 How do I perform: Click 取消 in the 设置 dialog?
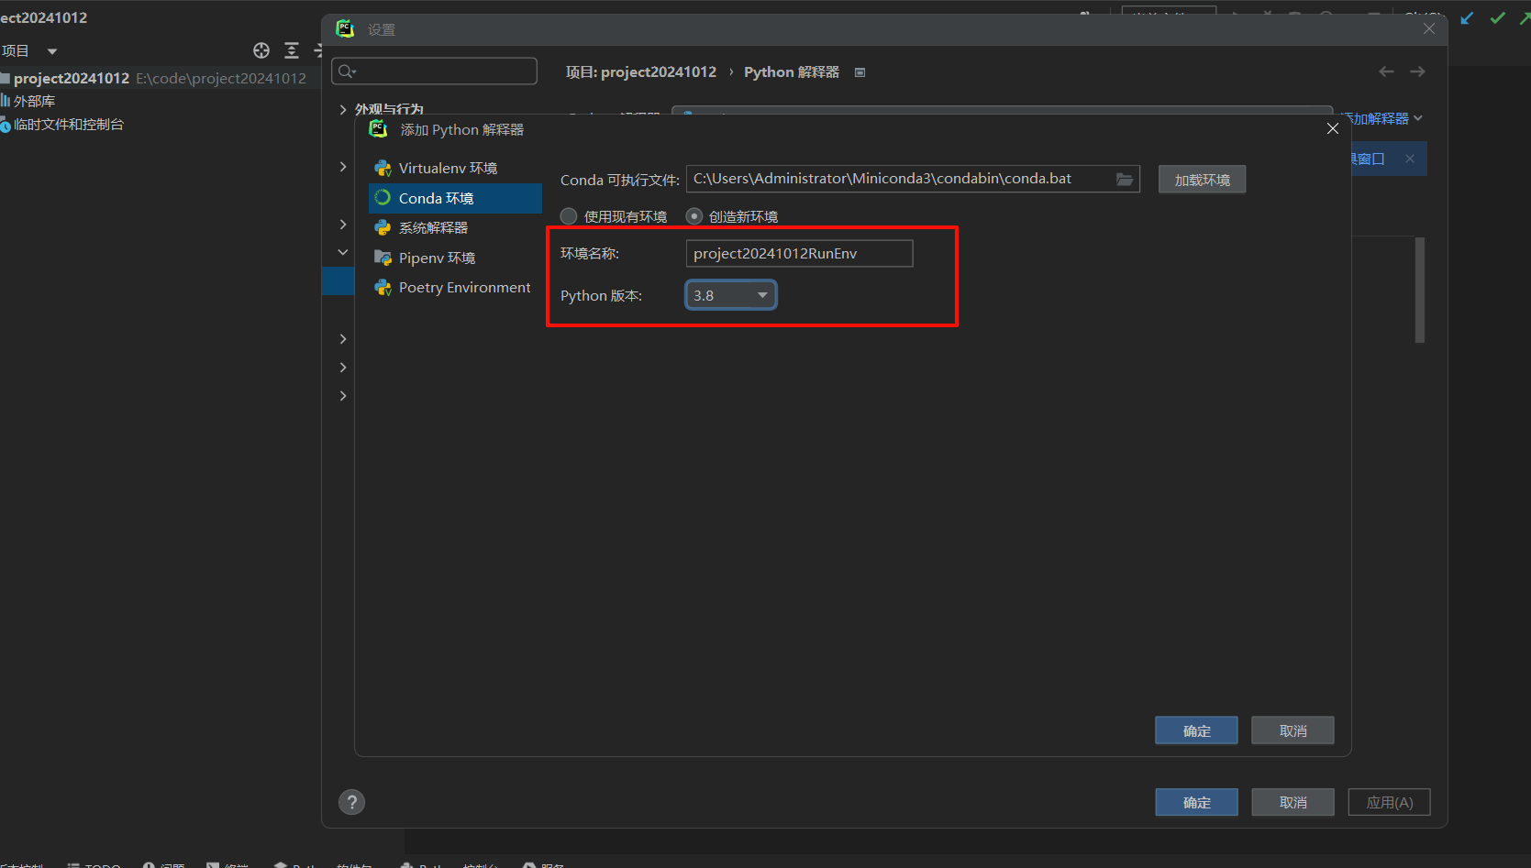point(1292,802)
